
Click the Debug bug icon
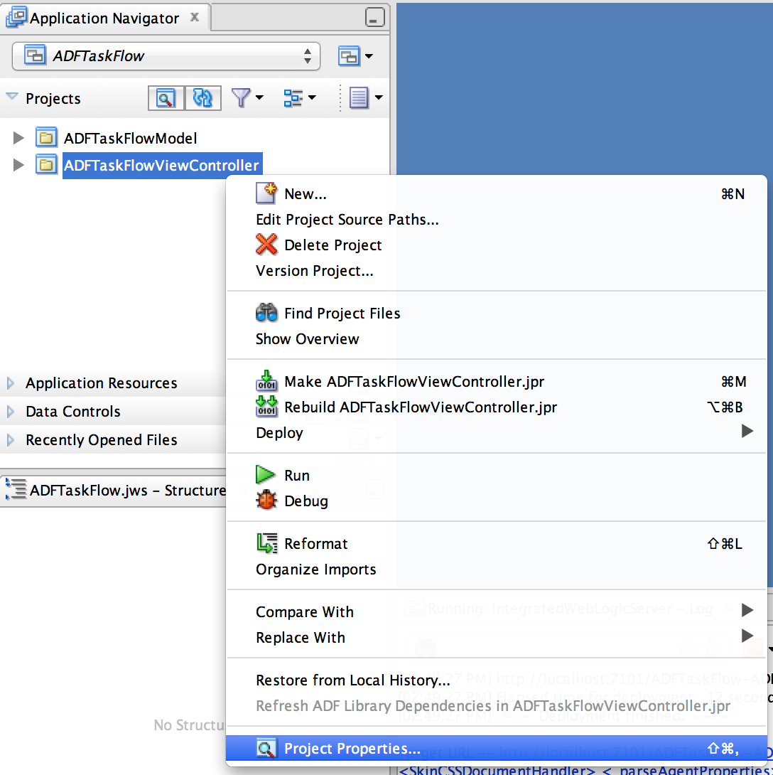click(266, 501)
